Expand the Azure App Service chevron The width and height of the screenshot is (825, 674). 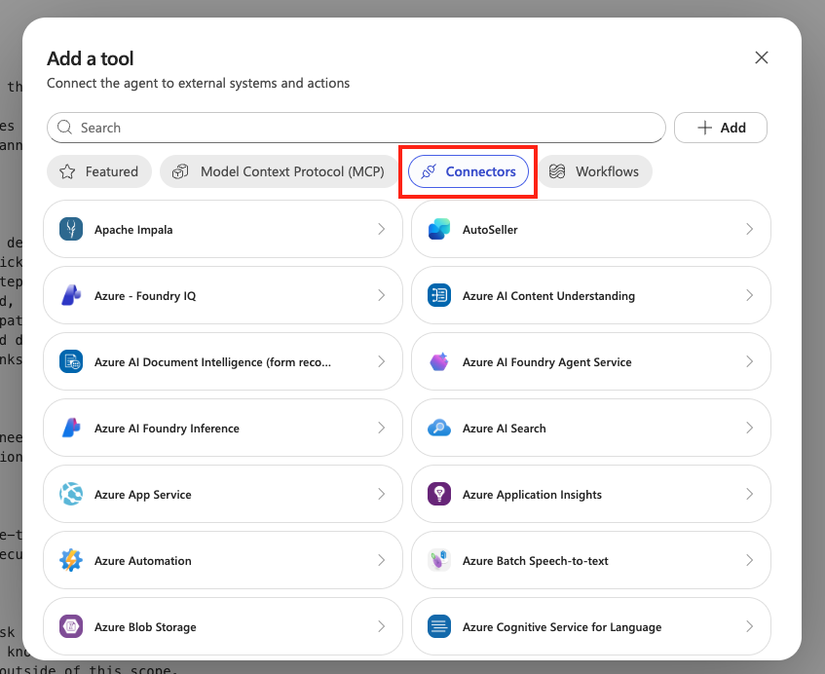[382, 495]
